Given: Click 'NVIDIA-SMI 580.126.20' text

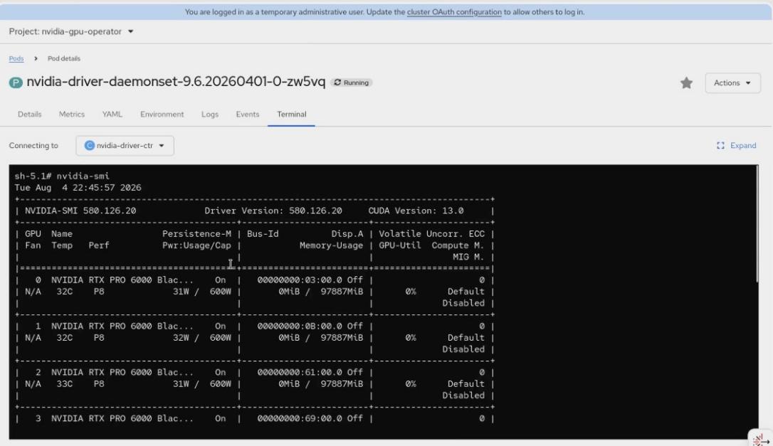Looking at the screenshot, I should click(80, 211).
